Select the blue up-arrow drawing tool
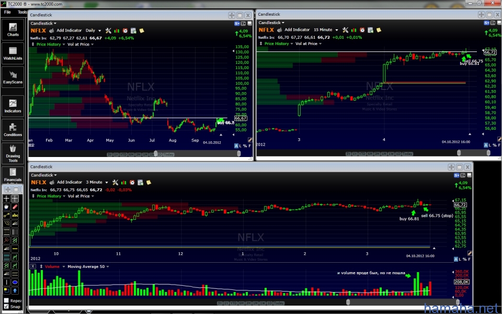 click(15, 290)
